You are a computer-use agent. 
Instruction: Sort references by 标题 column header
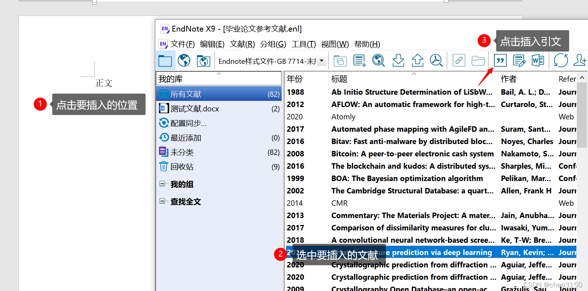413,79
